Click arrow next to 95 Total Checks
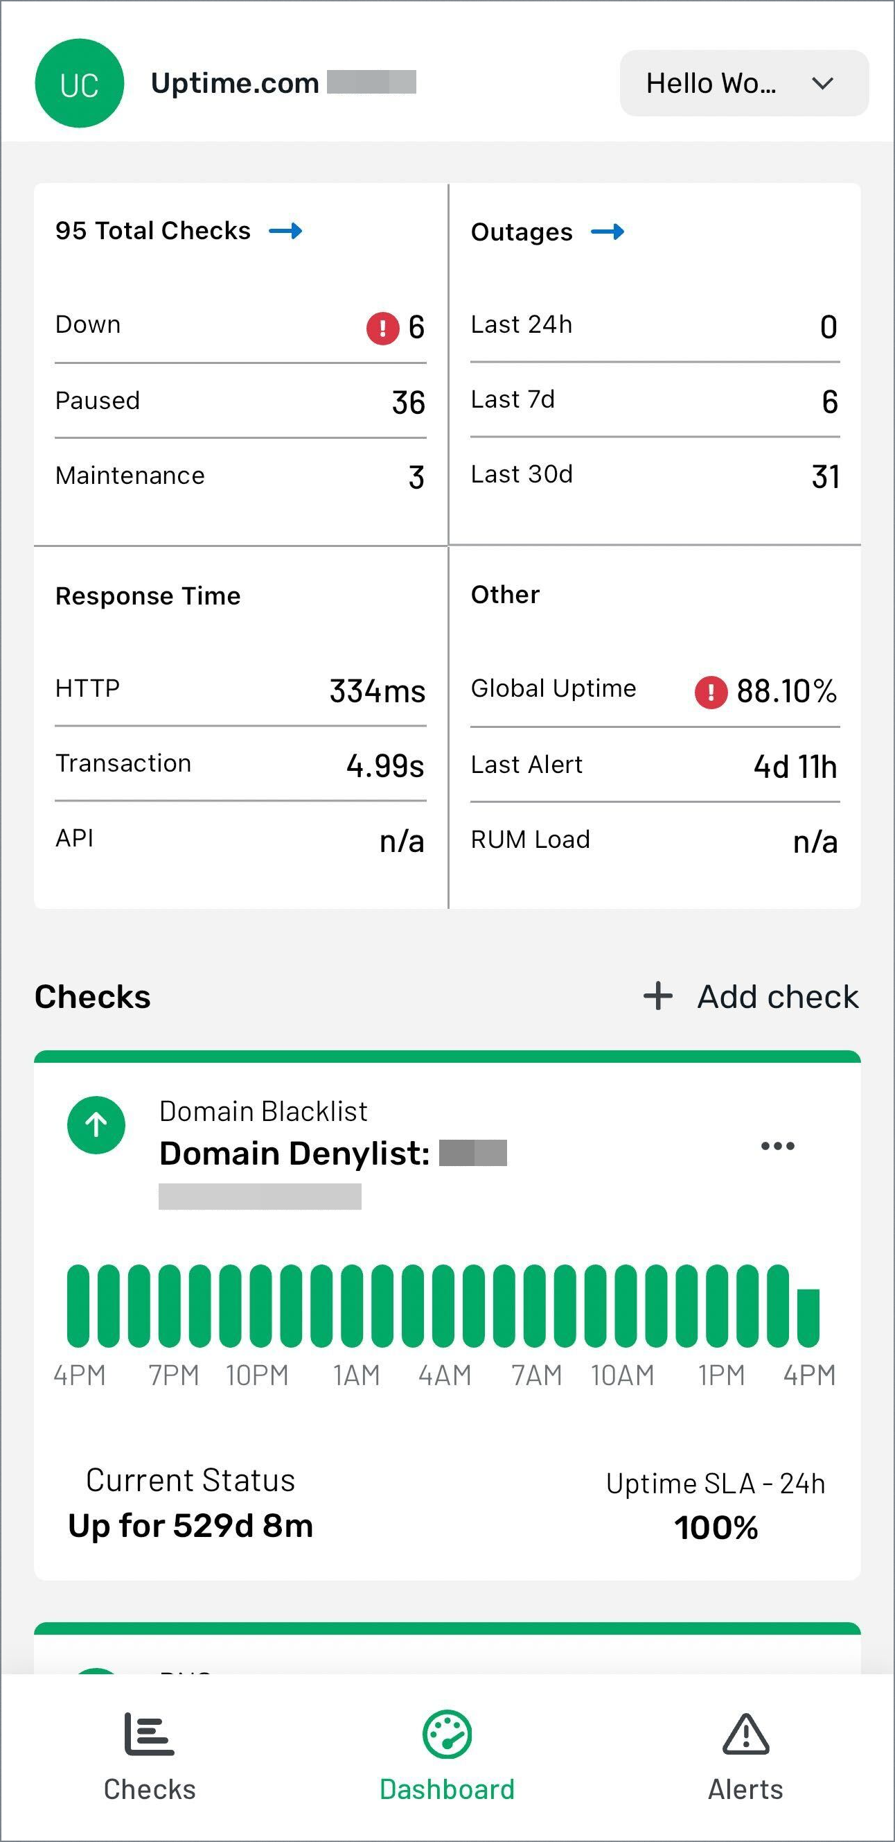895x1842 pixels. pyautogui.click(x=285, y=231)
